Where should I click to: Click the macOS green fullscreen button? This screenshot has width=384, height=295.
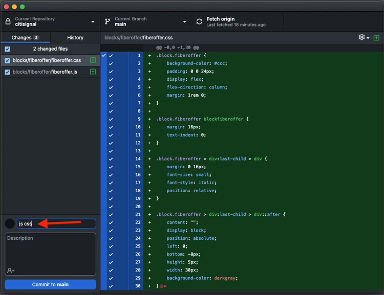point(23,7)
